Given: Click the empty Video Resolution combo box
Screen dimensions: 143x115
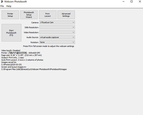Looking at the screenshot, I should [57, 32].
